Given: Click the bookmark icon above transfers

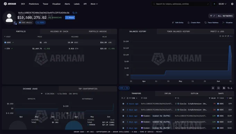Looking at the screenshot, I should pos(218,88).
